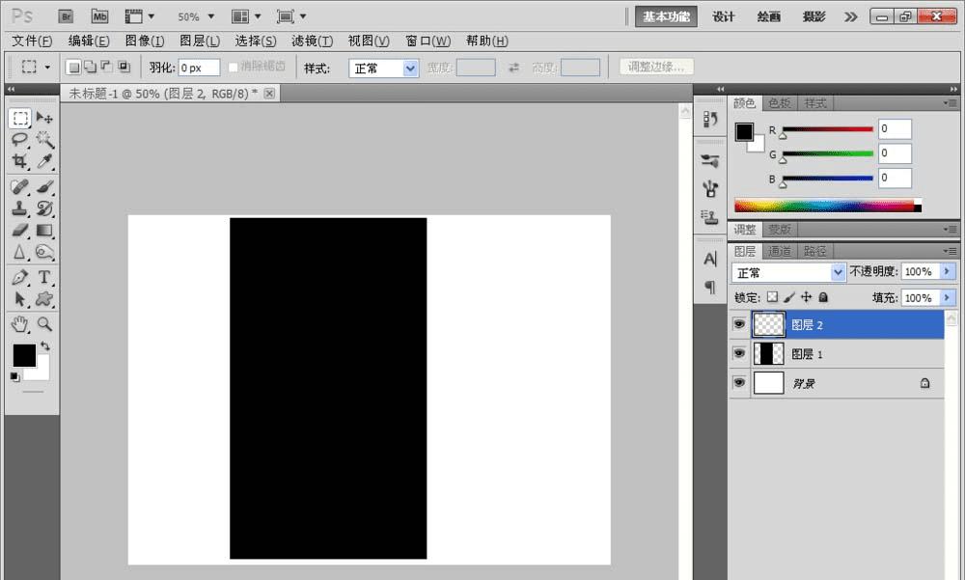The width and height of the screenshot is (965, 580).
Task: Select the Lasso tool
Action: (x=19, y=140)
